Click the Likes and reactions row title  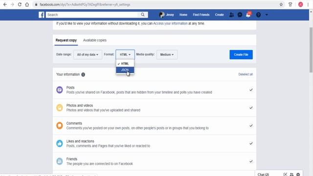[80, 141]
